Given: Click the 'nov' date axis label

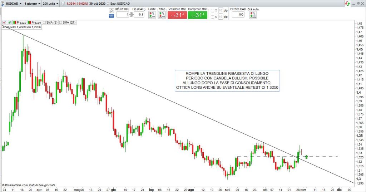Looking at the screenshot, I should [x=303, y=190].
